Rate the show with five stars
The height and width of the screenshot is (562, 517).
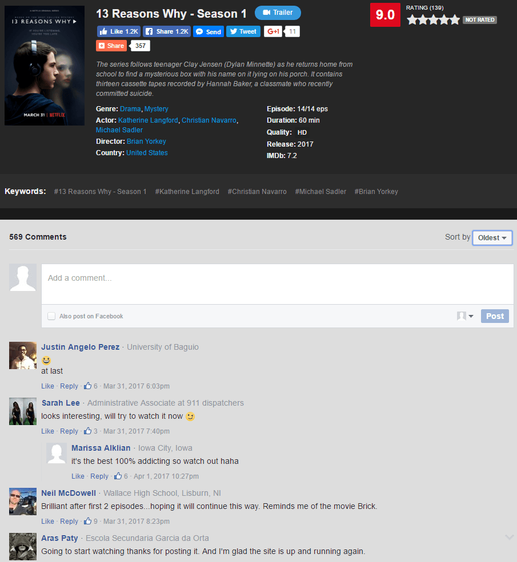point(454,20)
